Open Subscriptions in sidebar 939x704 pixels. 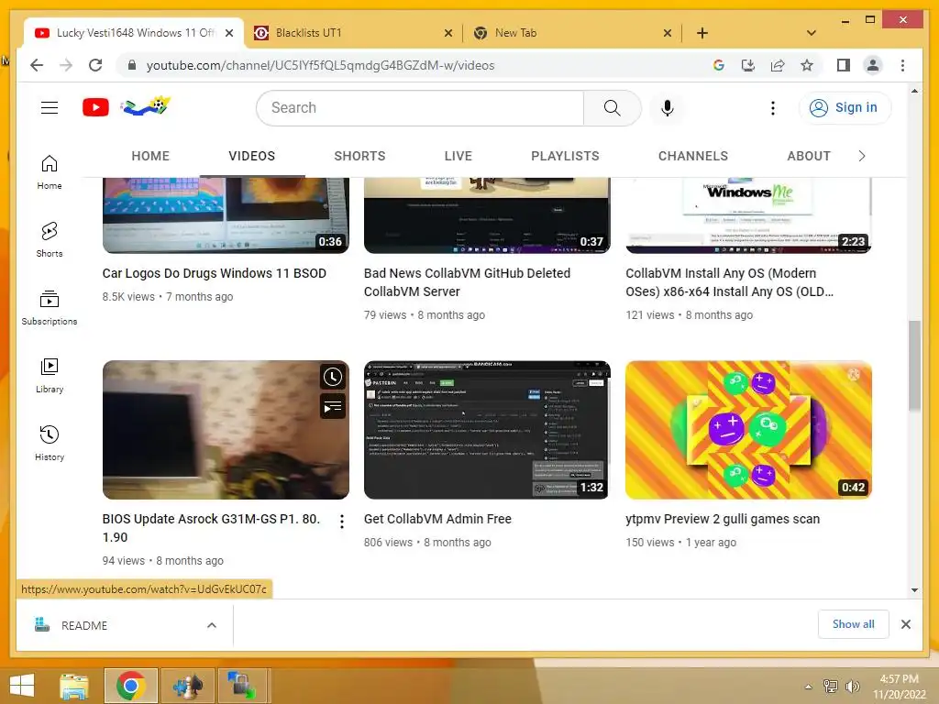coord(50,308)
